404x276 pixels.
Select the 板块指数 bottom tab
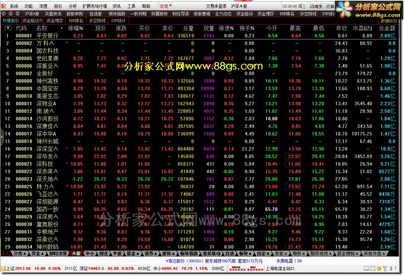pos(189,254)
